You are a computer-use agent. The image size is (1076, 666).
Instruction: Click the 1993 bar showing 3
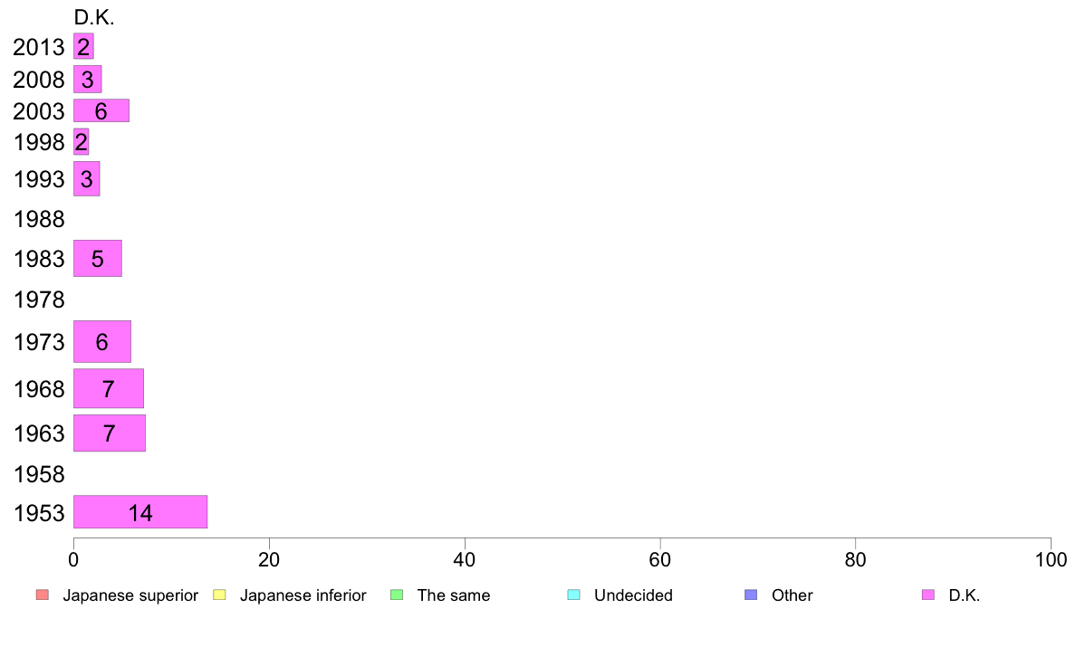[x=86, y=178]
